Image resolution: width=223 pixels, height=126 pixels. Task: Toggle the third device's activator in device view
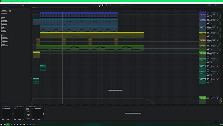26,107
